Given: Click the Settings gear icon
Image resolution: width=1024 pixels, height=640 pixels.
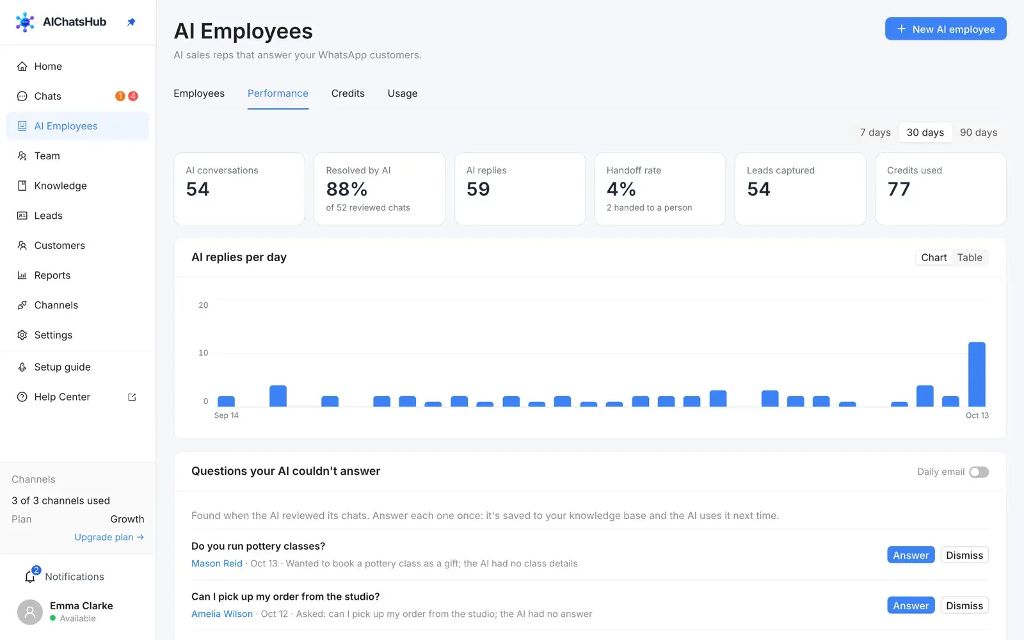Looking at the screenshot, I should (x=22, y=335).
